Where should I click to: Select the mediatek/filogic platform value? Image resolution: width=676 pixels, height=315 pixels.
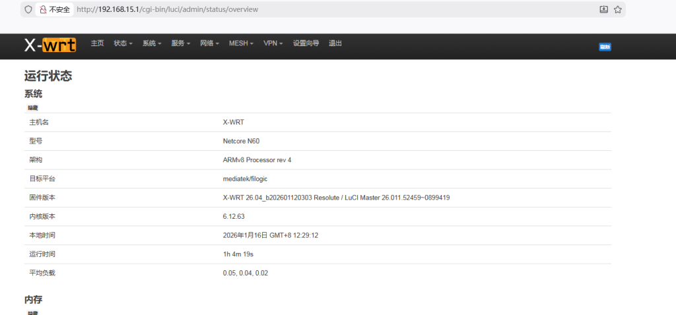pyautogui.click(x=246, y=179)
